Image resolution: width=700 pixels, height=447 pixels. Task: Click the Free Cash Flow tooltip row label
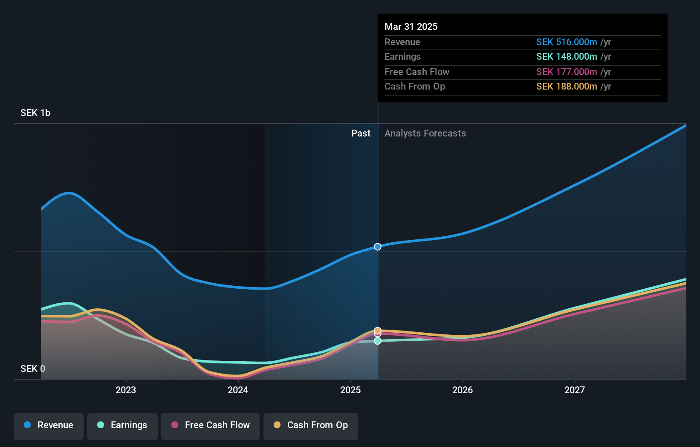(417, 72)
